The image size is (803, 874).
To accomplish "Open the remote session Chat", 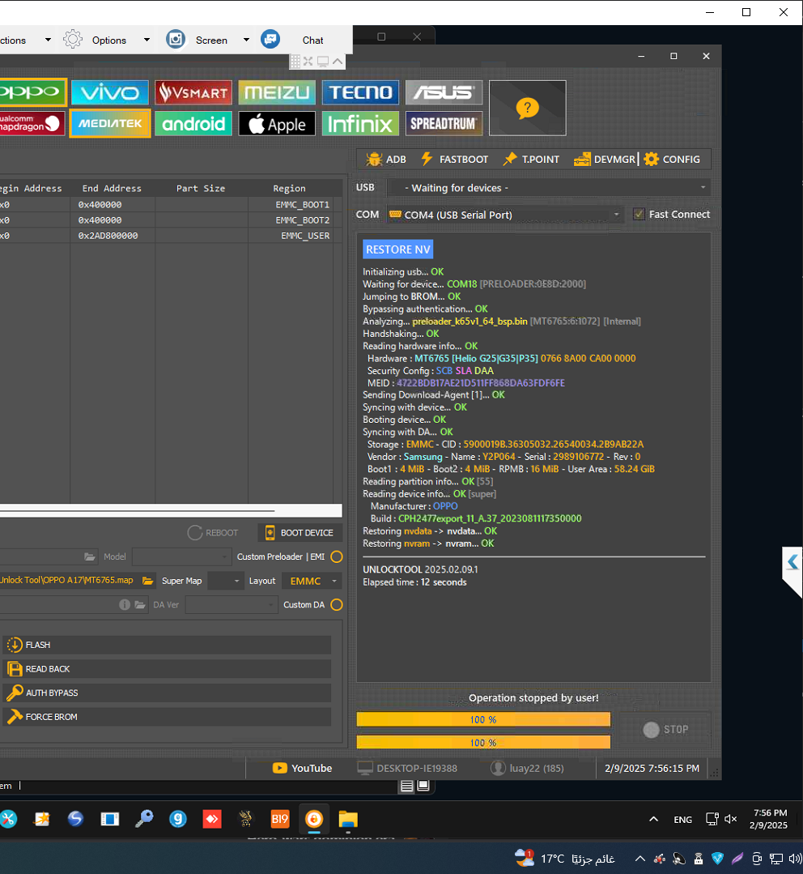I will point(313,41).
